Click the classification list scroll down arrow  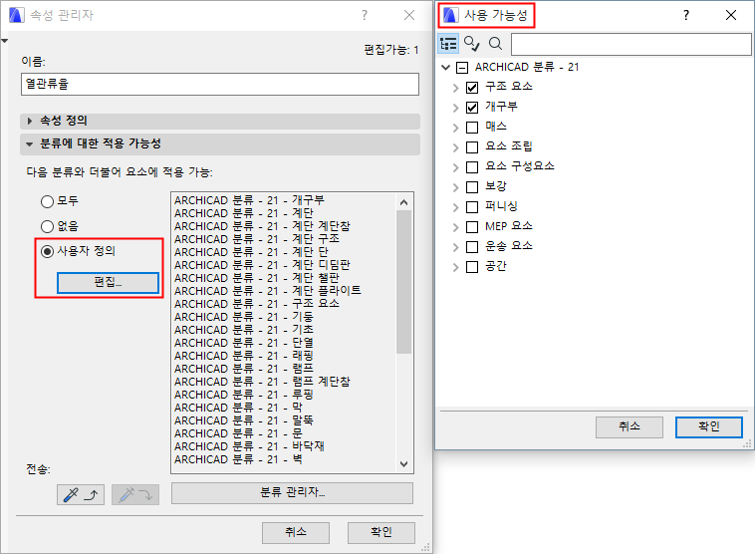(x=404, y=464)
